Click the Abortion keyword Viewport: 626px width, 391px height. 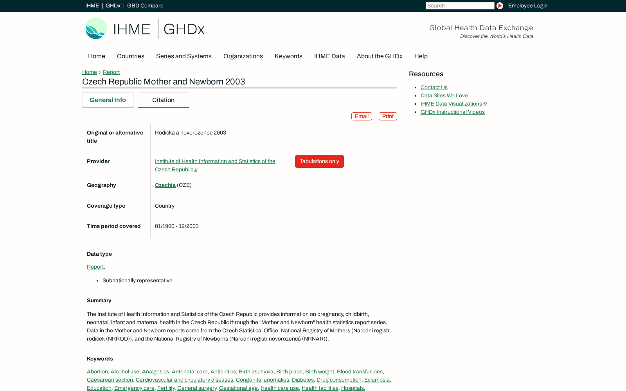coord(97,372)
